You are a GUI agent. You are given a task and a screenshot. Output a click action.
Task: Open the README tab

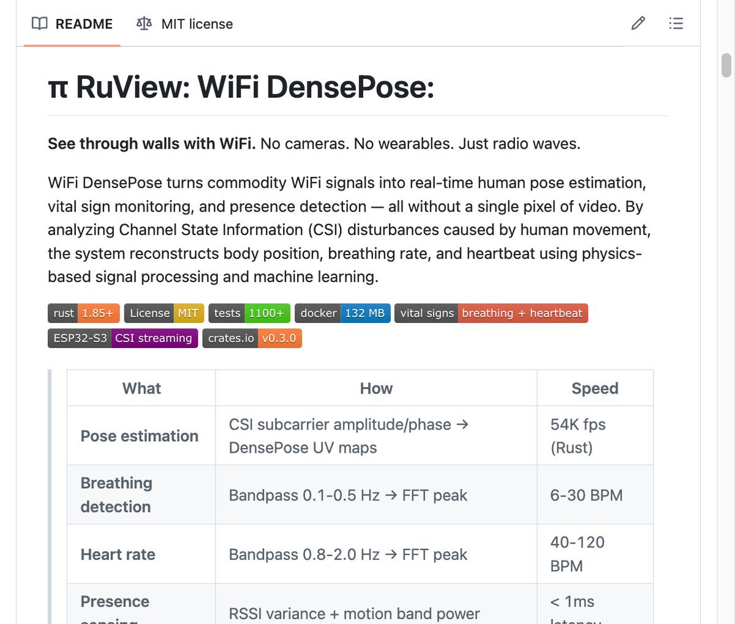[x=72, y=24]
